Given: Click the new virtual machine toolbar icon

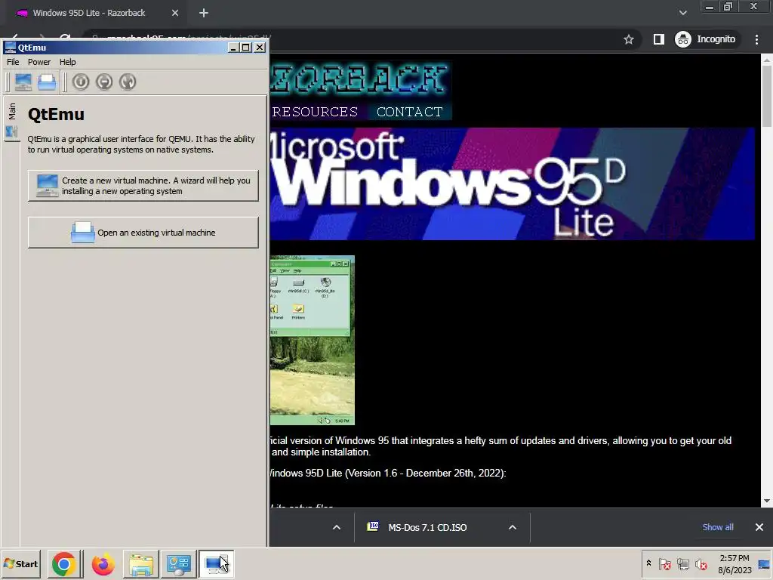Looking at the screenshot, I should coord(23,82).
